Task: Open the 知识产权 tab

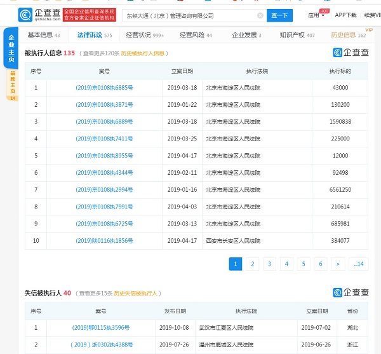Action: click(297, 35)
